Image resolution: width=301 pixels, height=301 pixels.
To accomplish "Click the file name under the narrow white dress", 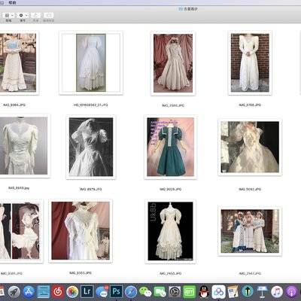I will click(91, 105).
